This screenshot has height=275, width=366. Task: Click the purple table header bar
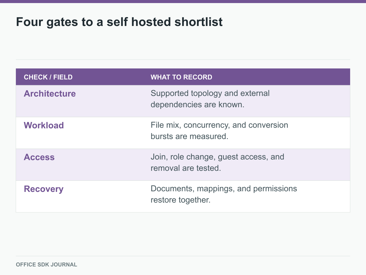[x=183, y=77]
